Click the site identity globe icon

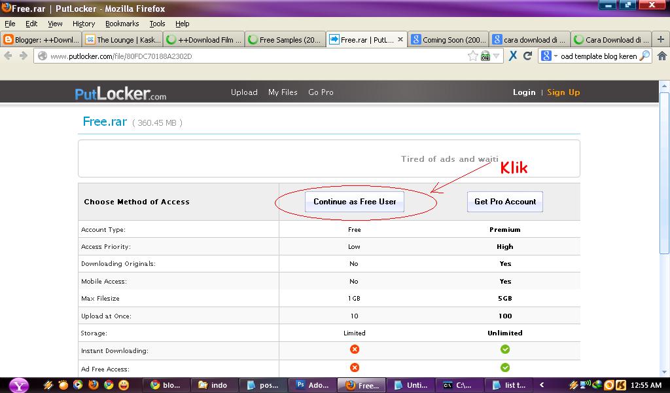click(x=42, y=56)
